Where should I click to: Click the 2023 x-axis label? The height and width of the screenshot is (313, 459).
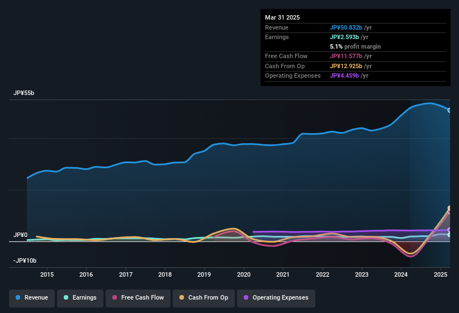362,274
